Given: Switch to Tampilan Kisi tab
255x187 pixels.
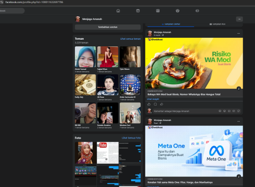Looking at the screenshot, I should 217,24.
